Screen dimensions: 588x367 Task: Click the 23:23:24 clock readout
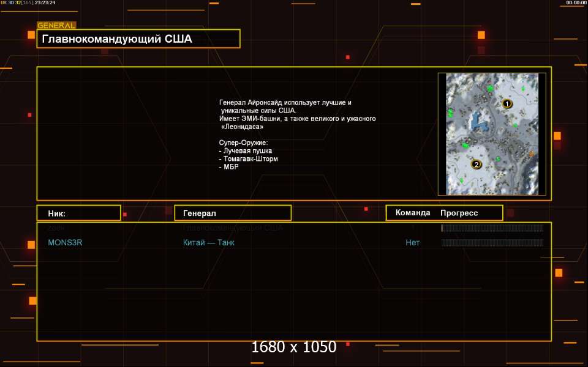pyautogui.click(x=45, y=2)
